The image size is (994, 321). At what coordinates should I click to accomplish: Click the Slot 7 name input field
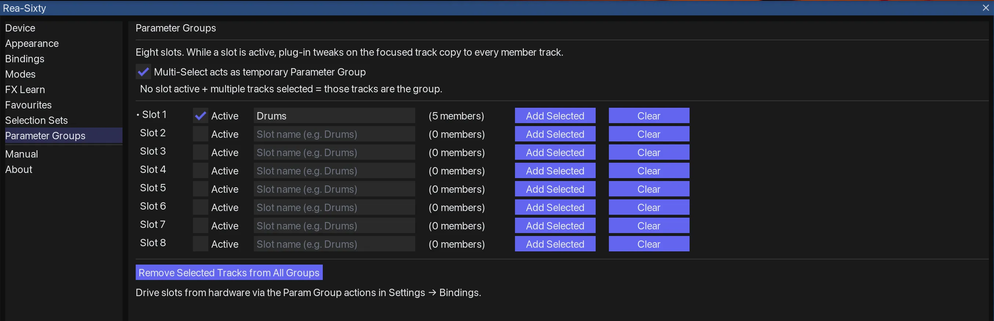pyautogui.click(x=334, y=225)
